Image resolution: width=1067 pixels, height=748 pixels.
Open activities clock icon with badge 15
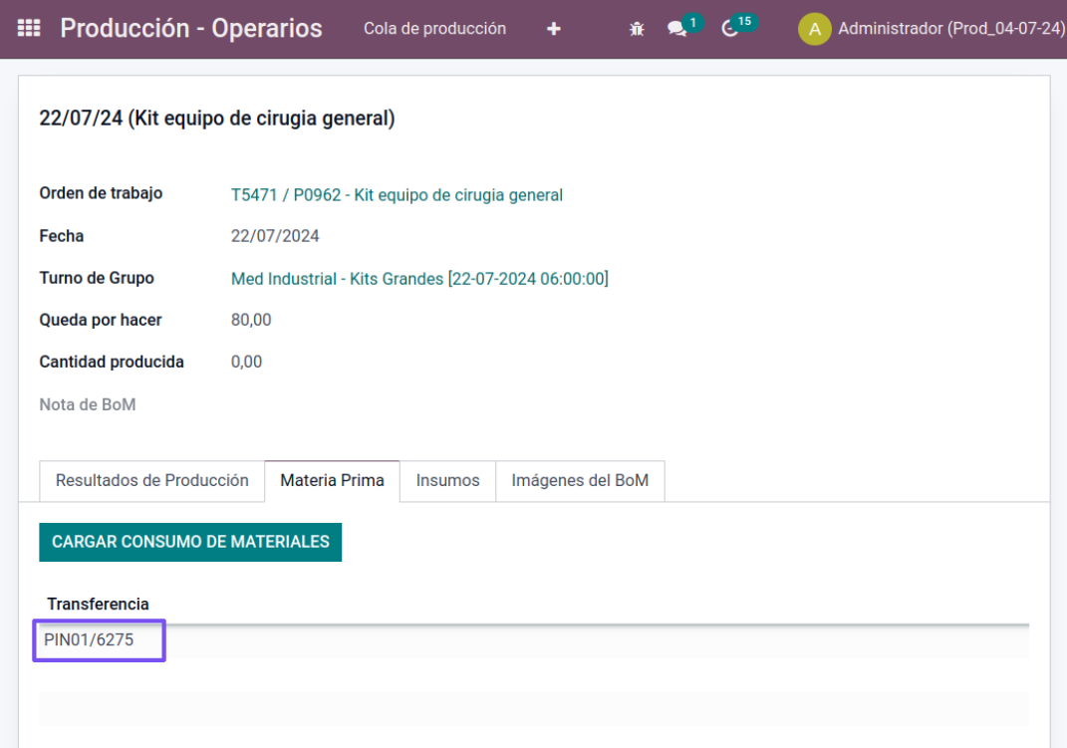pyautogui.click(x=732, y=29)
